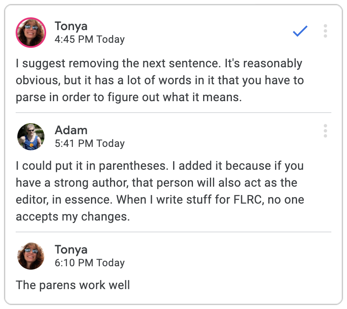Select the Adam author name
This screenshot has width=347, height=309.
point(71,130)
